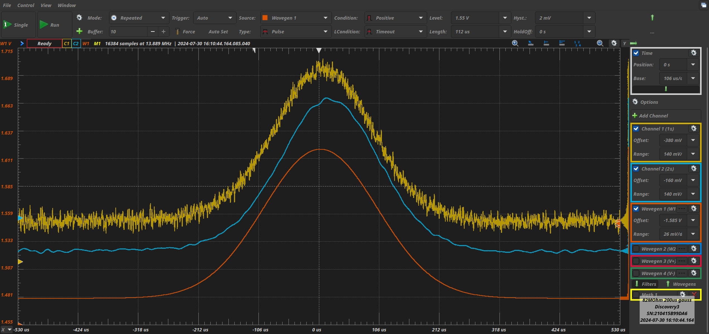Start a Single acquisition

tap(19, 24)
